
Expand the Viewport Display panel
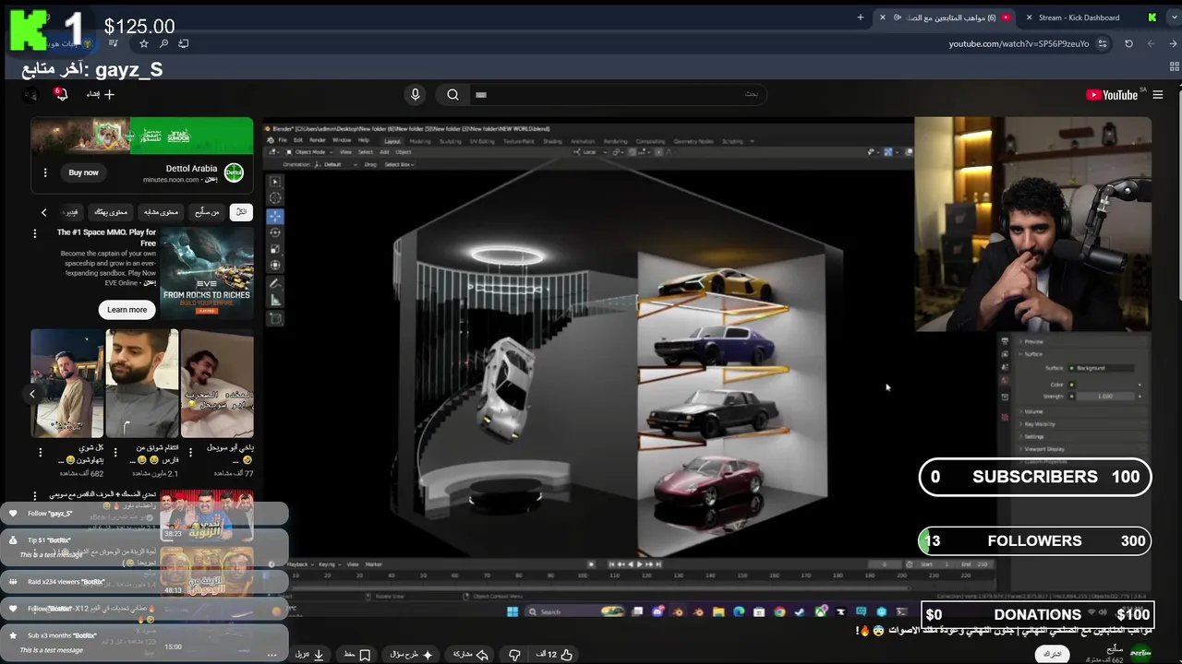(1043, 448)
